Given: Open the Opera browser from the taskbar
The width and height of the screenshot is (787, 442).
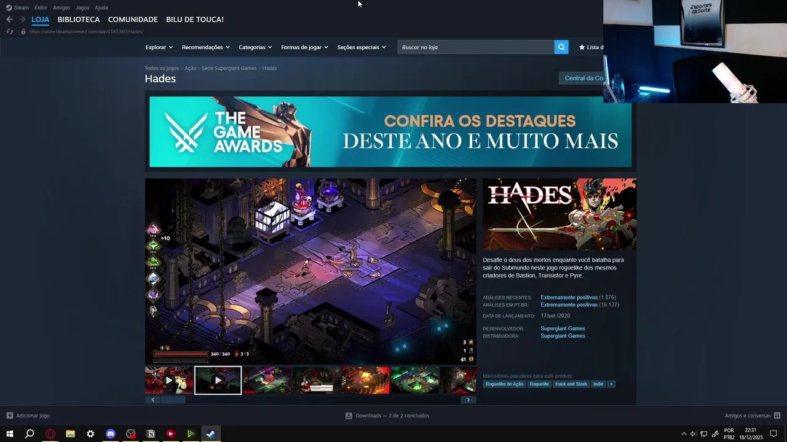Looking at the screenshot, I should [50, 434].
